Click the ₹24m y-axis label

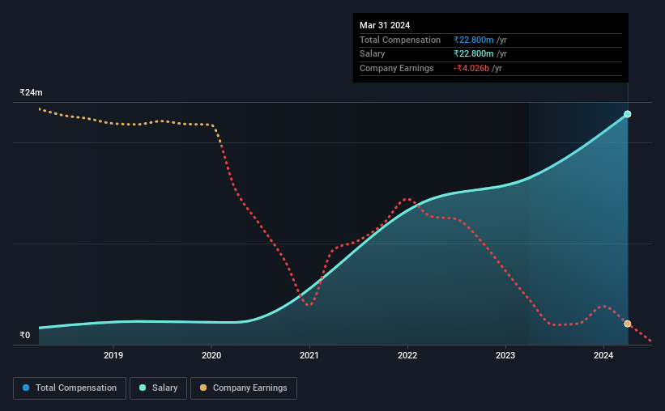point(31,92)
